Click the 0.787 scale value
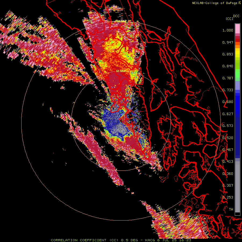Screen dimensions: 242x242 (228, 78)
